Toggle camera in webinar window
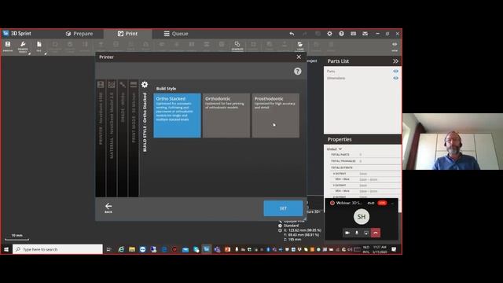This screenshot has width=503, height=283. (347, 233)
